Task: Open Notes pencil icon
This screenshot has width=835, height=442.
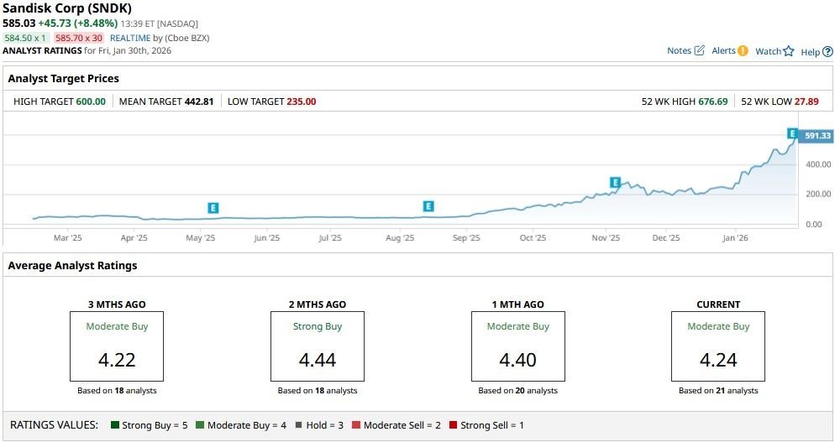Action: (700, 50)
